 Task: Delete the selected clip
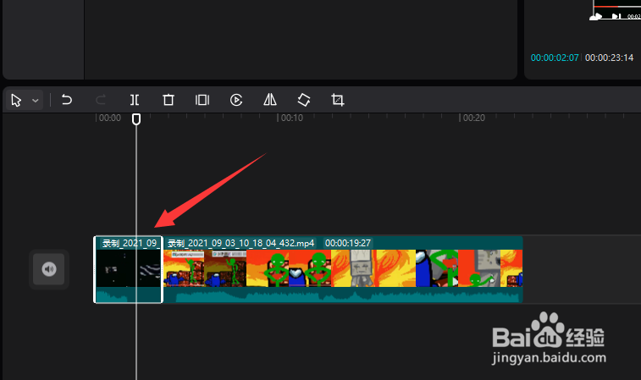(169, 100)
